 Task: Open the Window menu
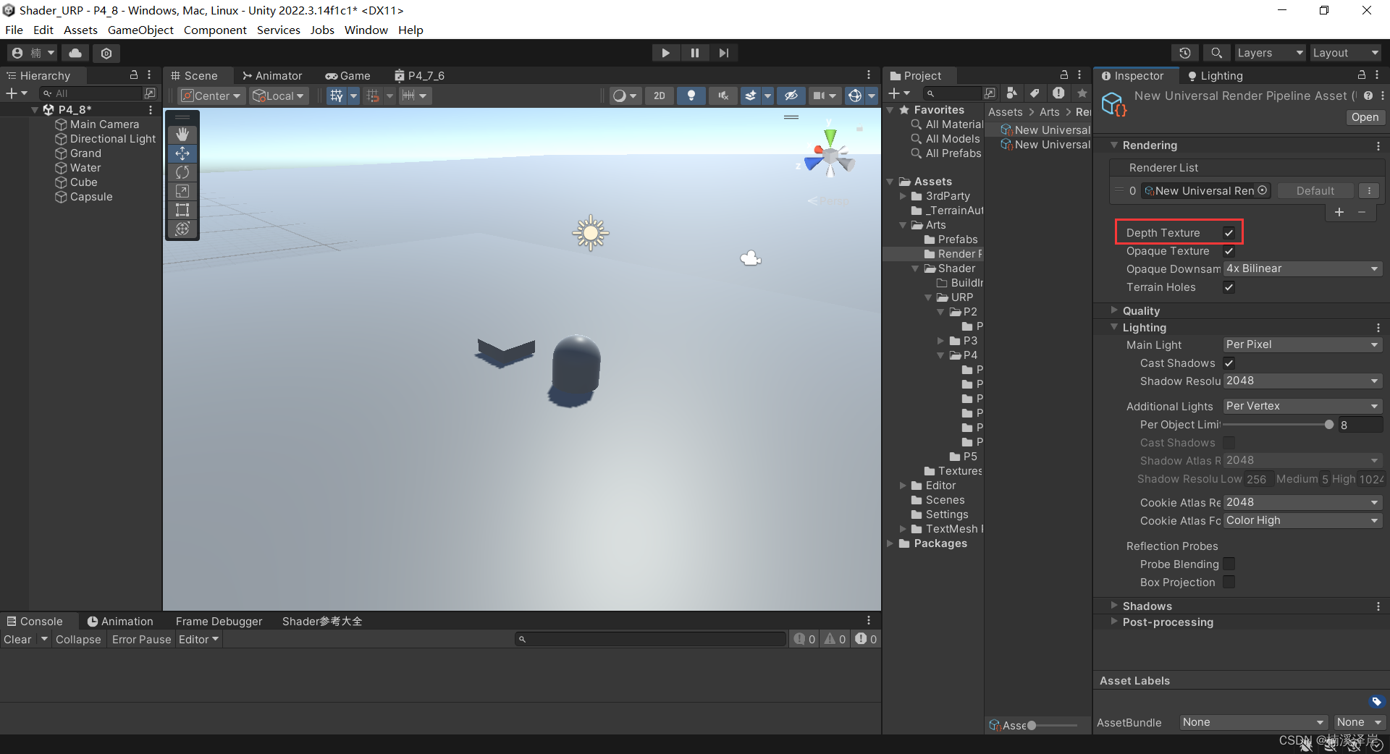[x=366, y=30]
